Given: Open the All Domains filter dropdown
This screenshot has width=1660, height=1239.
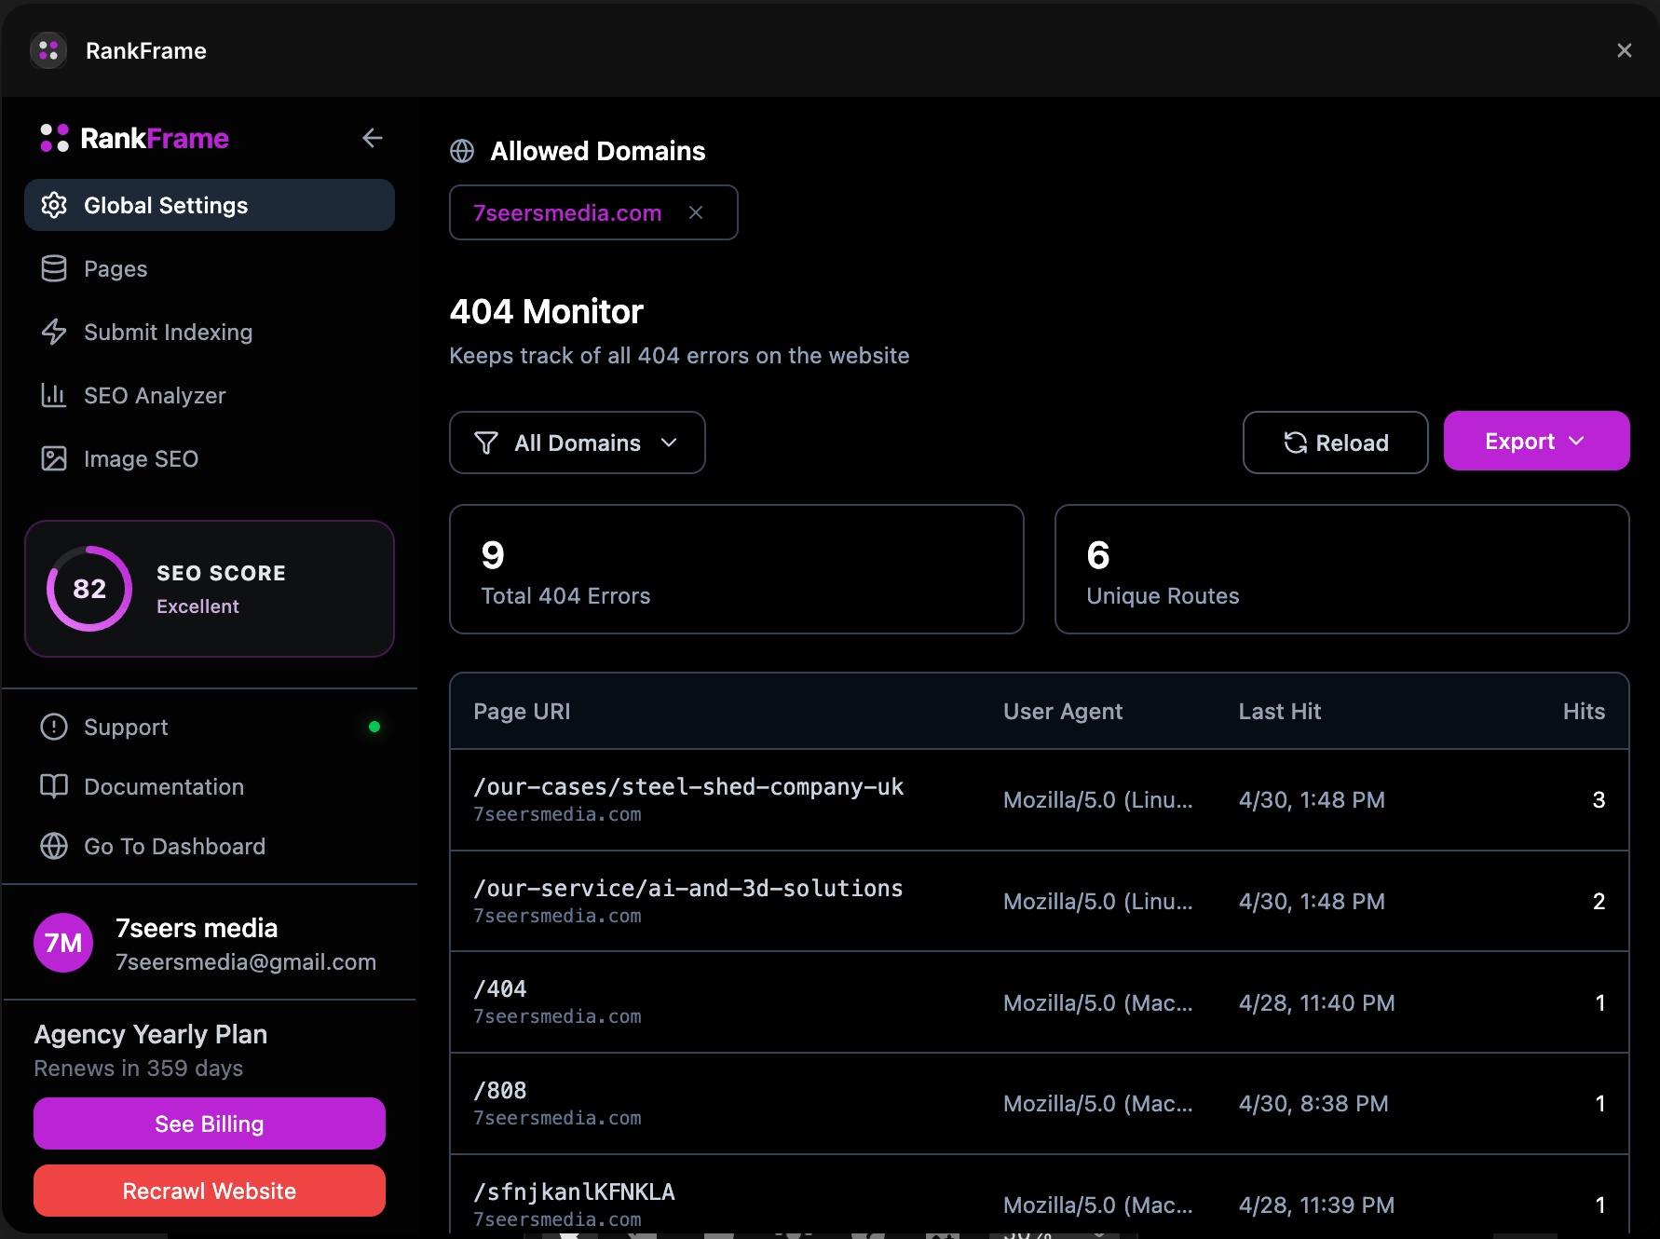Looking at the screenshot, I should pyautogui.click(x=577, y=442).
